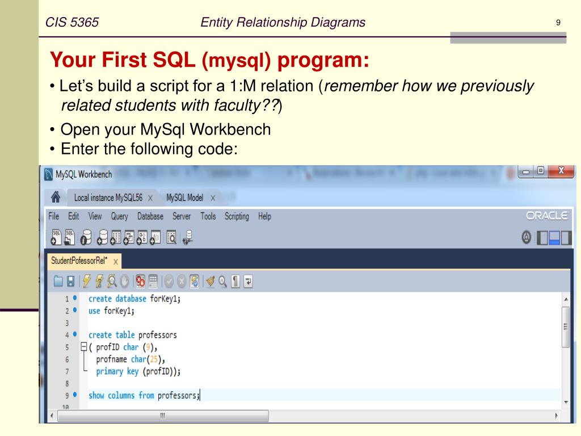581x436 pixels.
Task: Create a new stored procedure icon
Action: click(142, 237)
